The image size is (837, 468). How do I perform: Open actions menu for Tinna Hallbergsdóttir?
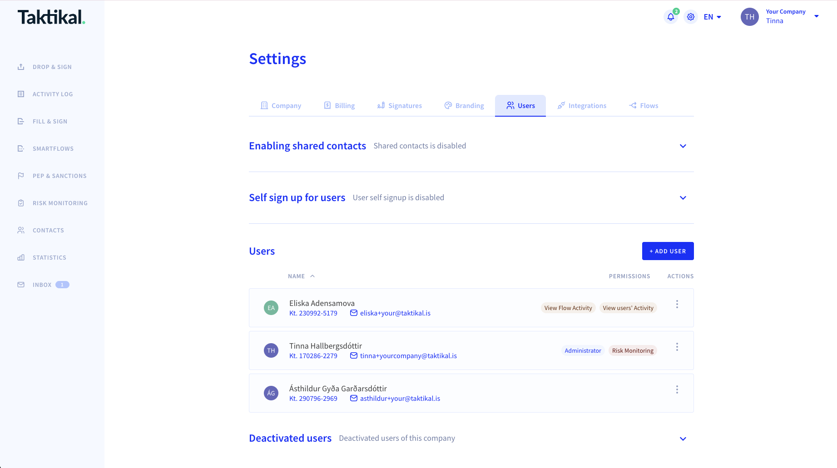(x=677, y=347)
